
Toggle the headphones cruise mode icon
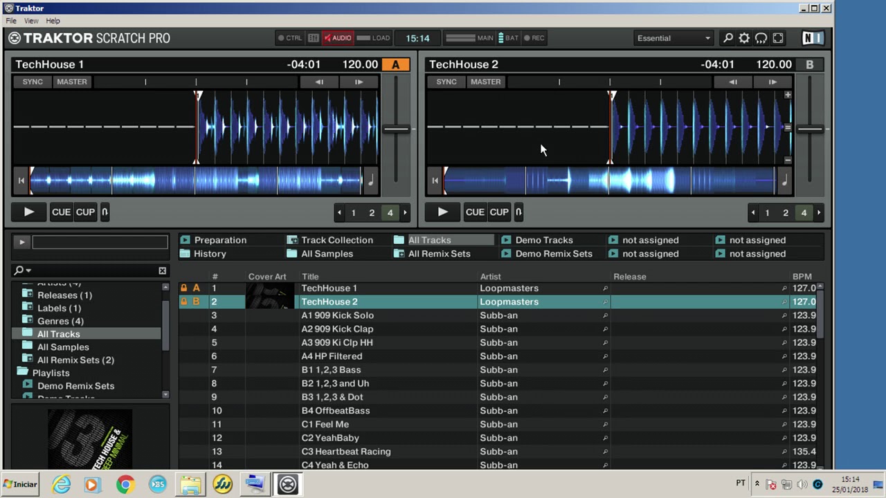pyautogui.click(x=761, y=38)
